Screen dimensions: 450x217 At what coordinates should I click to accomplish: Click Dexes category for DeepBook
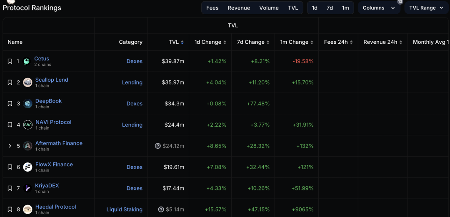[135, 104]
